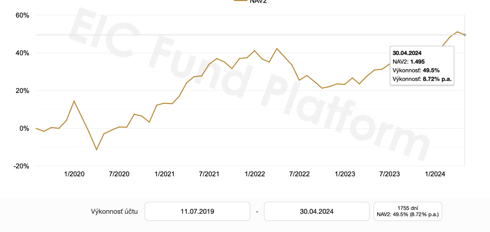Click the 1/2021 x-axis label
Viewport: 490px width, 232px height.
click(164, 174)
